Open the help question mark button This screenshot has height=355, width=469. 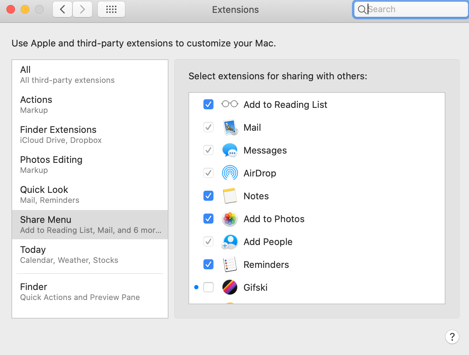(452, 337)
